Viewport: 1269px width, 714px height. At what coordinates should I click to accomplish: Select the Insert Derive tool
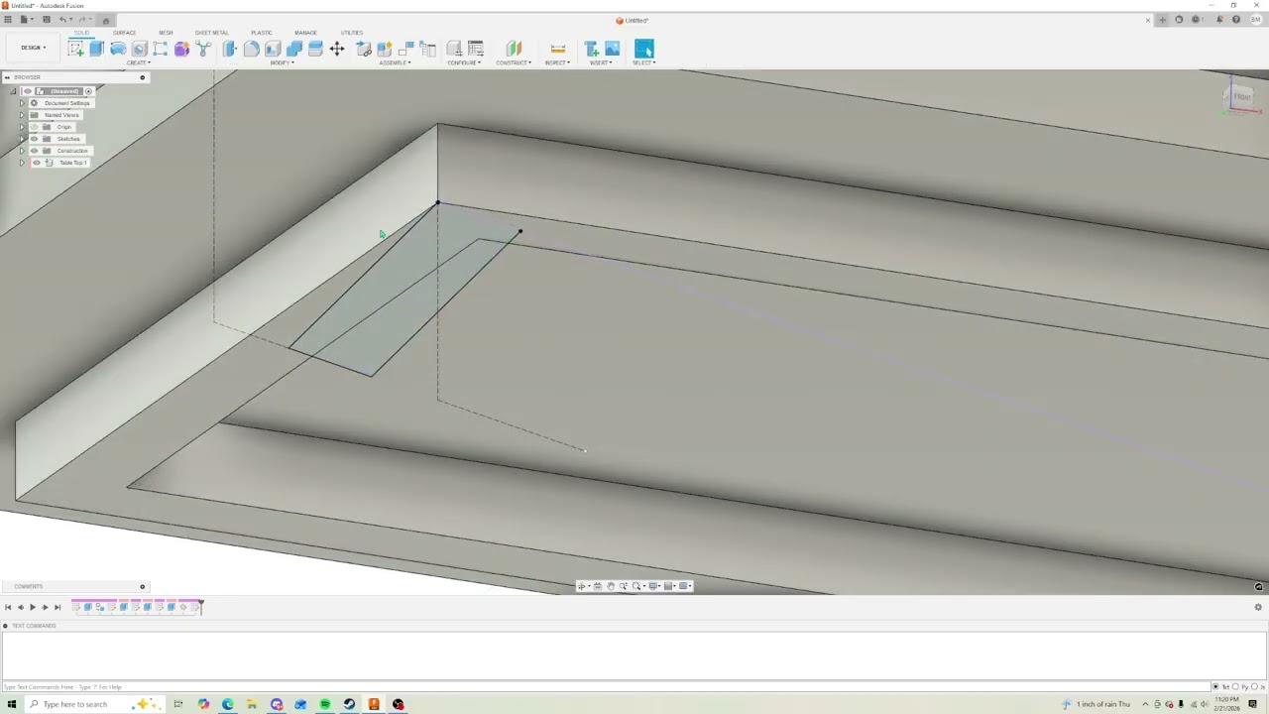point(591,49)
